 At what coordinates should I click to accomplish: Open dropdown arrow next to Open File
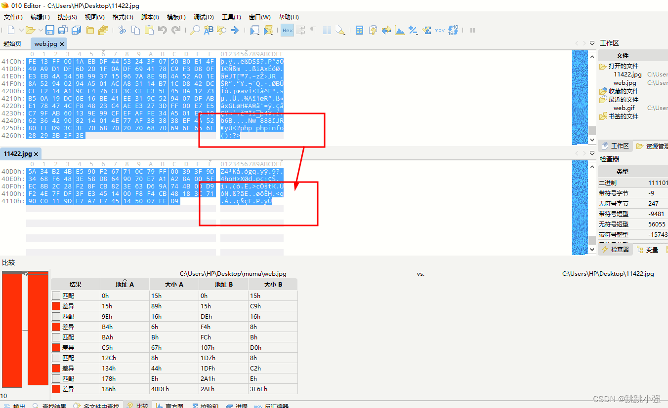point(41,30)
